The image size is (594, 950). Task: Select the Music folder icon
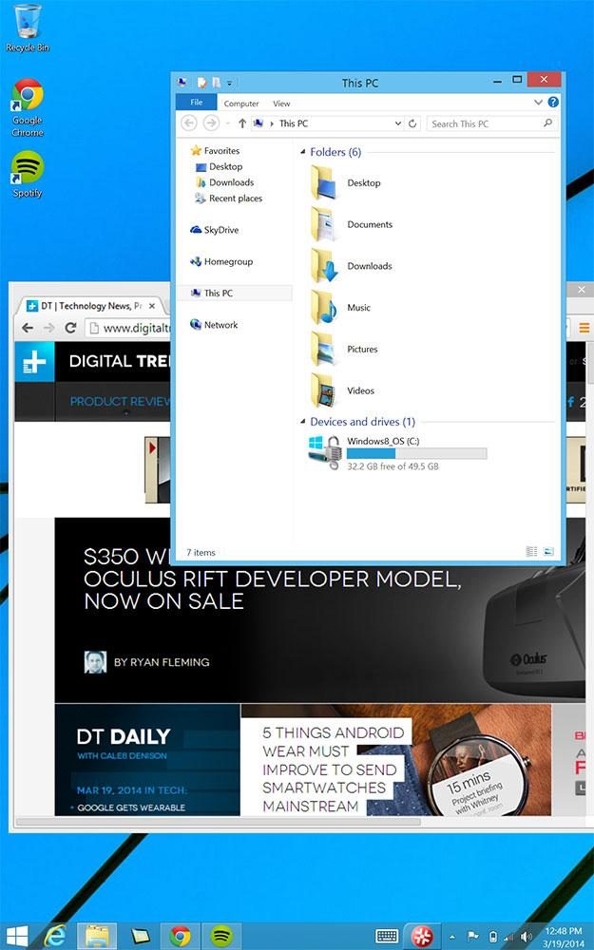(x=323, y=308)
